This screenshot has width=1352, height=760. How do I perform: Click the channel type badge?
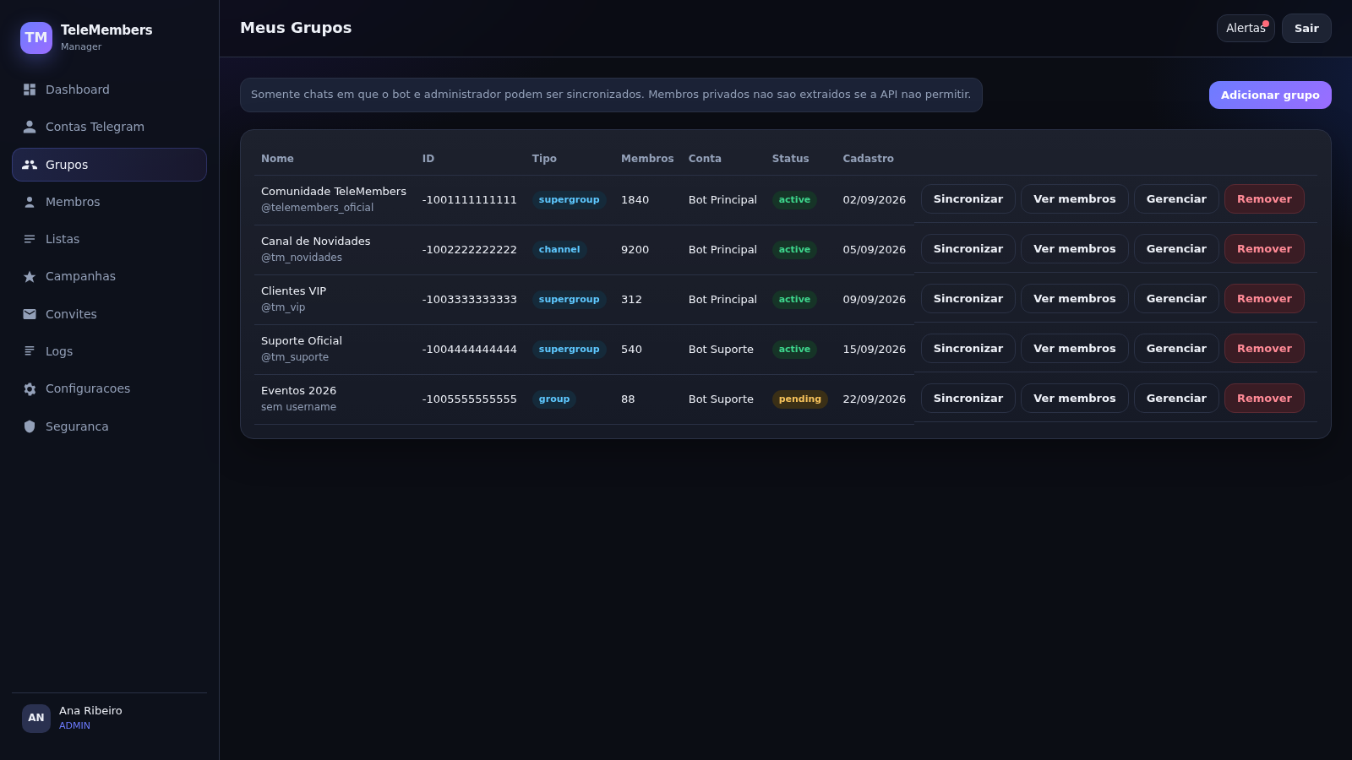(559, 250)
